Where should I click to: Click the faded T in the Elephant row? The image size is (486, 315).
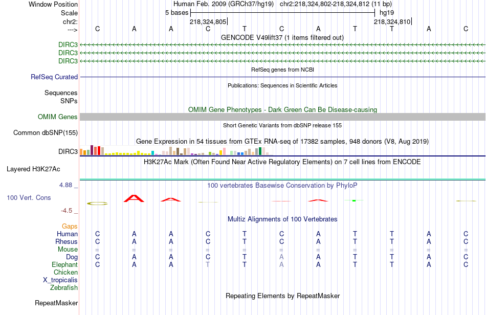pos(208,265)
